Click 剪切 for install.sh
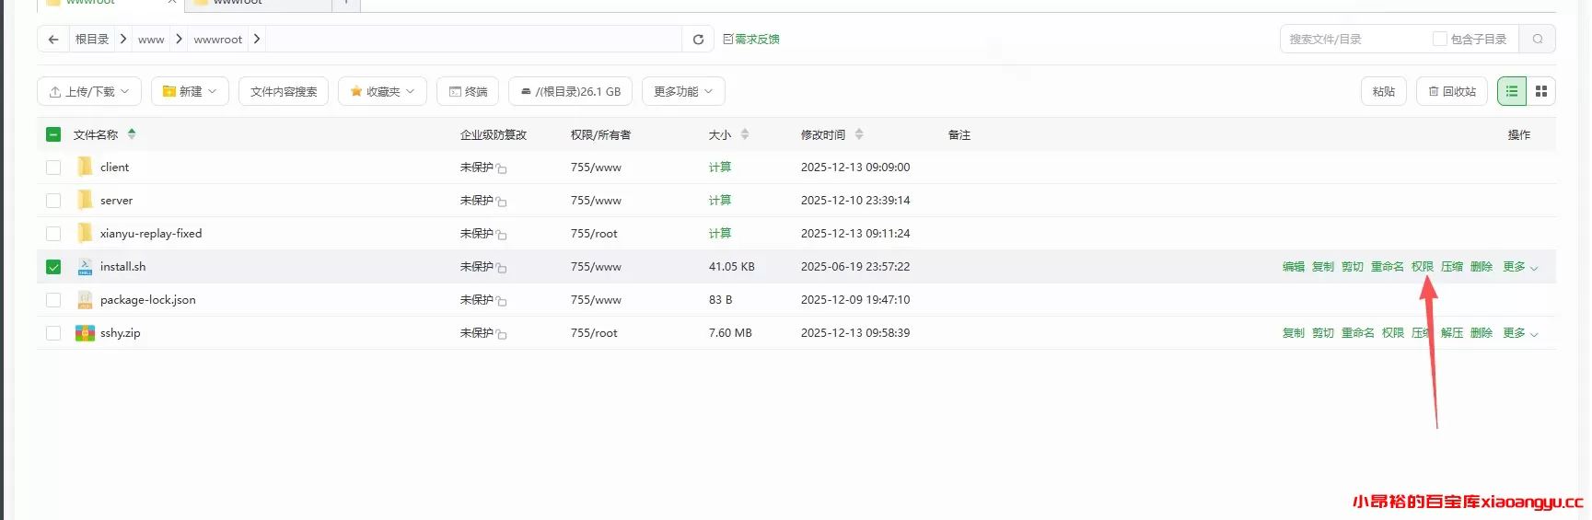 1353,267
